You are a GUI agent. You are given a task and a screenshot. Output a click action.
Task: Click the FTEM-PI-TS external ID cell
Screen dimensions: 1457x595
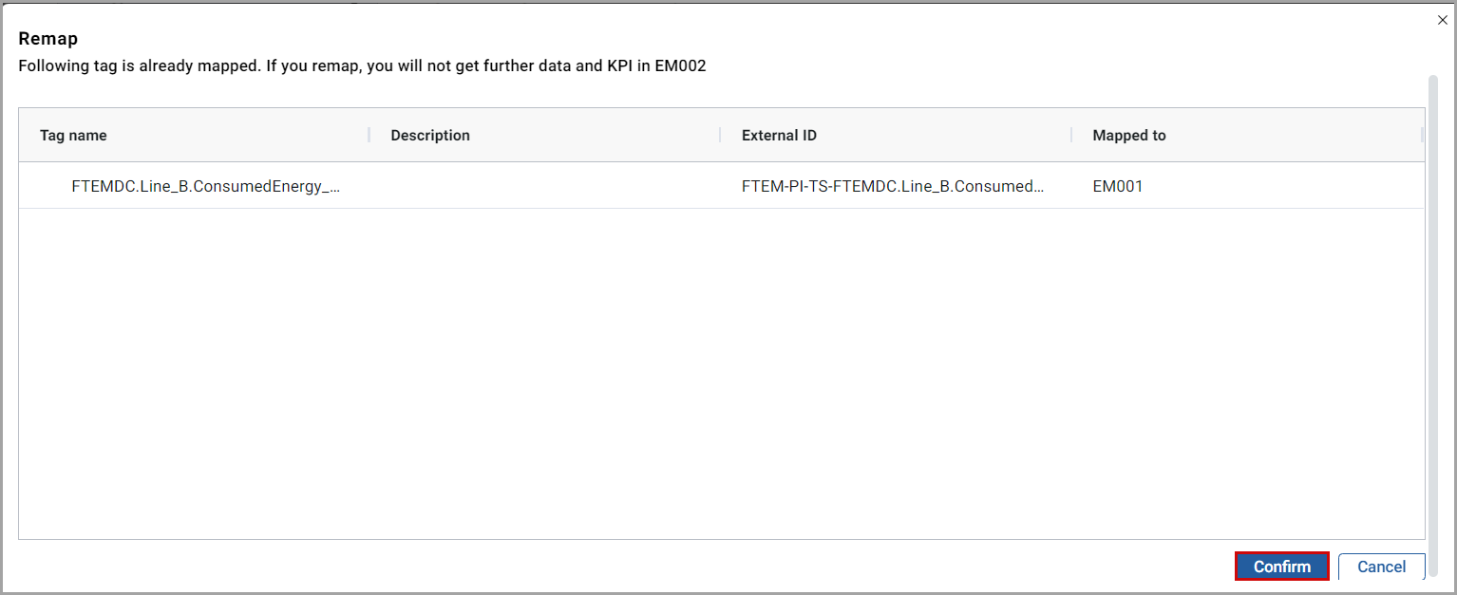893,186
